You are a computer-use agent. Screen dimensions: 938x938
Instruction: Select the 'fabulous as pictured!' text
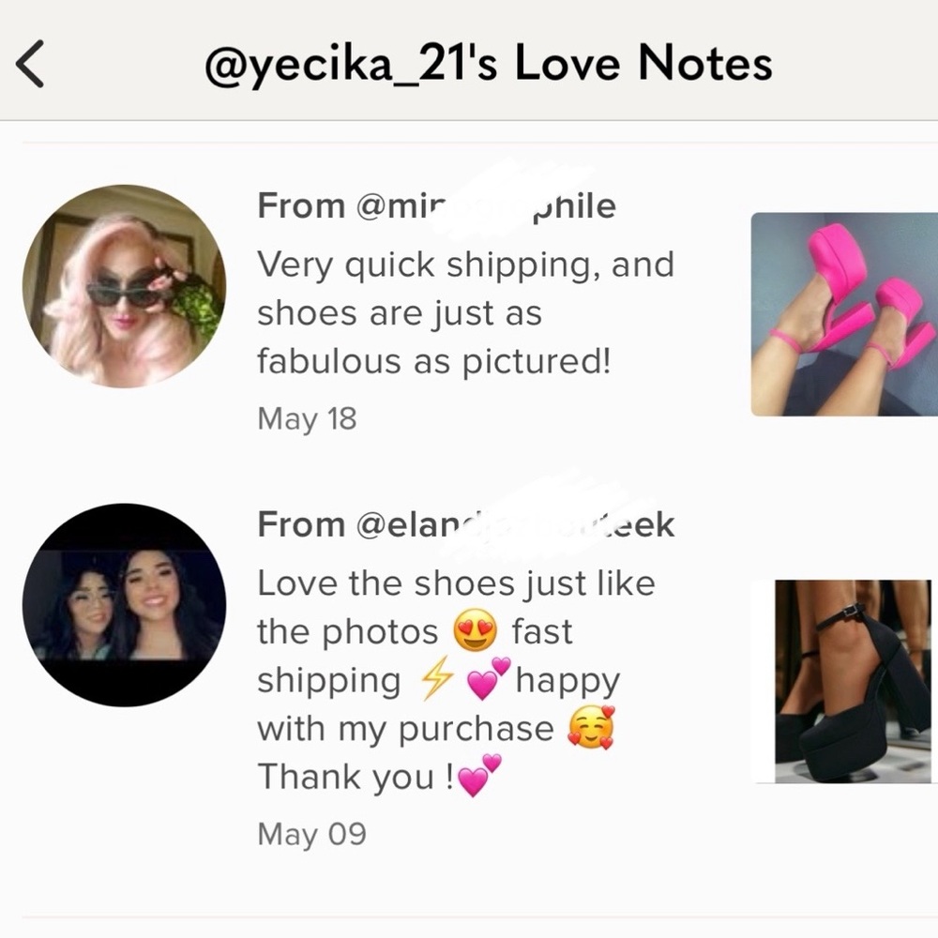[x=434, y=361]
